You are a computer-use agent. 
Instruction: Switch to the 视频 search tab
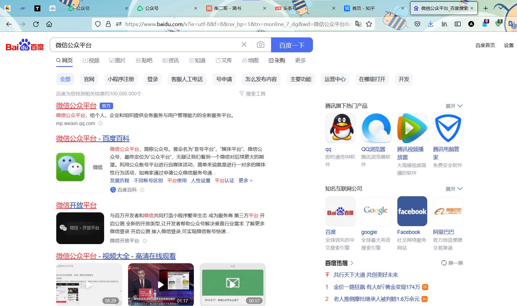90,60
